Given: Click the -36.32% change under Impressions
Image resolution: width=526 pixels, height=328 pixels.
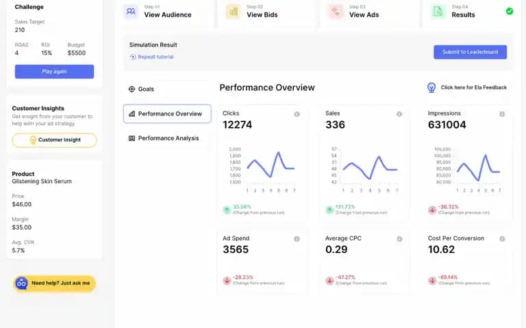Looking at the screenshot, I should click(448, 207).
